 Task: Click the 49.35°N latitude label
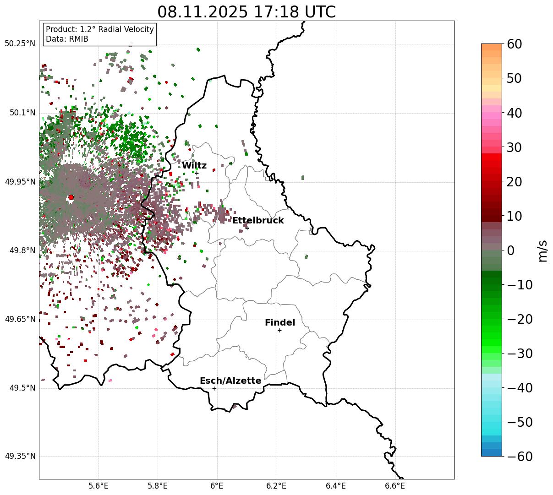click(x=20, y=456)
